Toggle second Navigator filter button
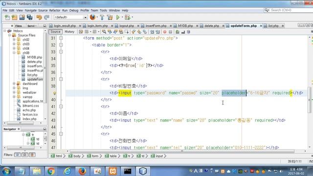The image size is (313, 176). click(x=25, y=154)
